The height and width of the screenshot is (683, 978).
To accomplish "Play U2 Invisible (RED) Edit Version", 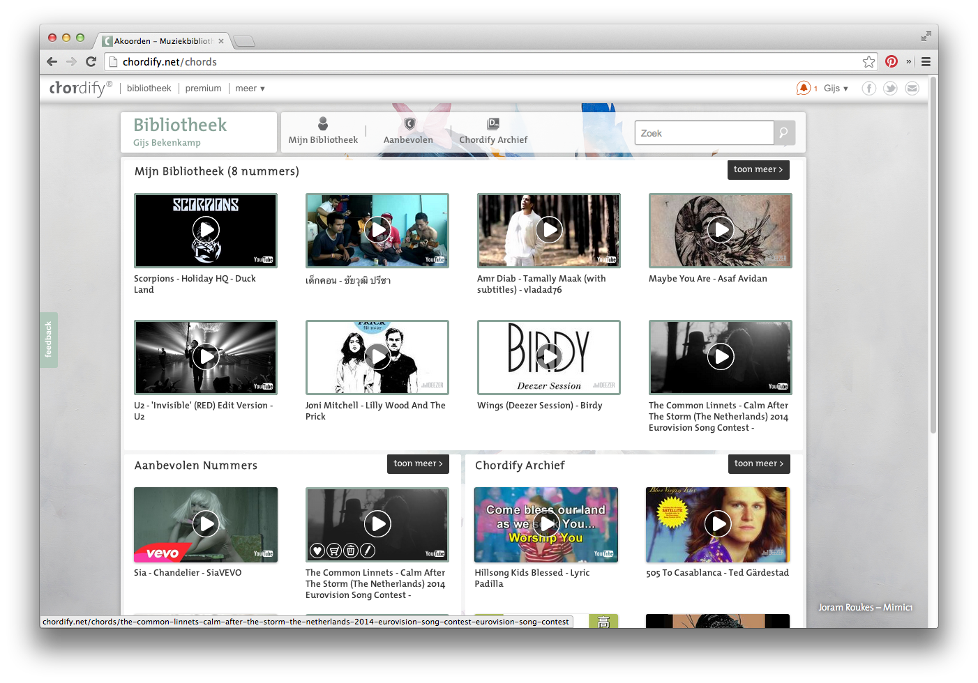I will point(206,357).
